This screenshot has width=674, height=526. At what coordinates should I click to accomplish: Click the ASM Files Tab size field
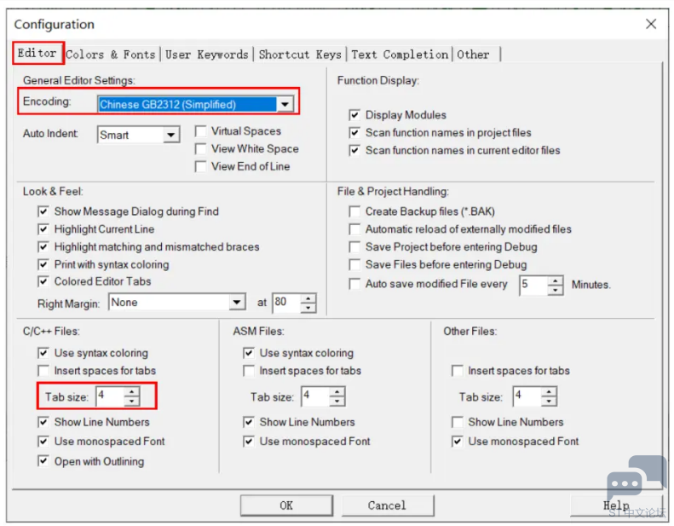(x=315, y=396)
